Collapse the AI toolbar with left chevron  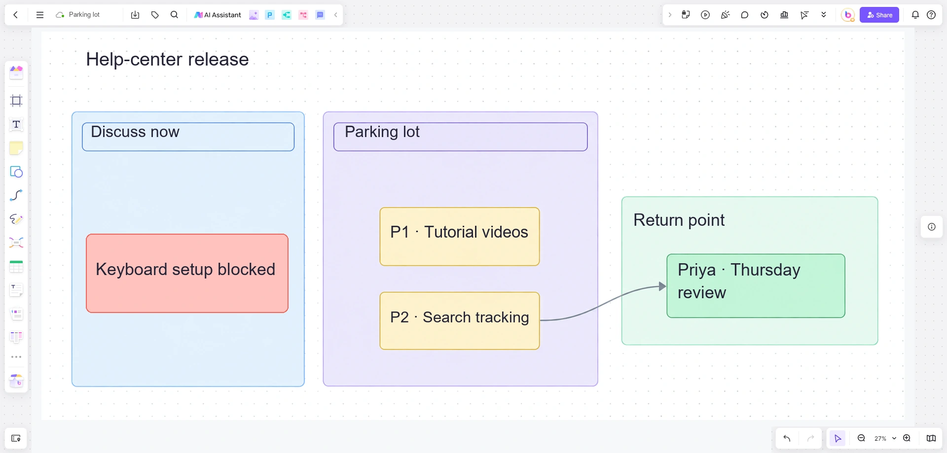336,15
